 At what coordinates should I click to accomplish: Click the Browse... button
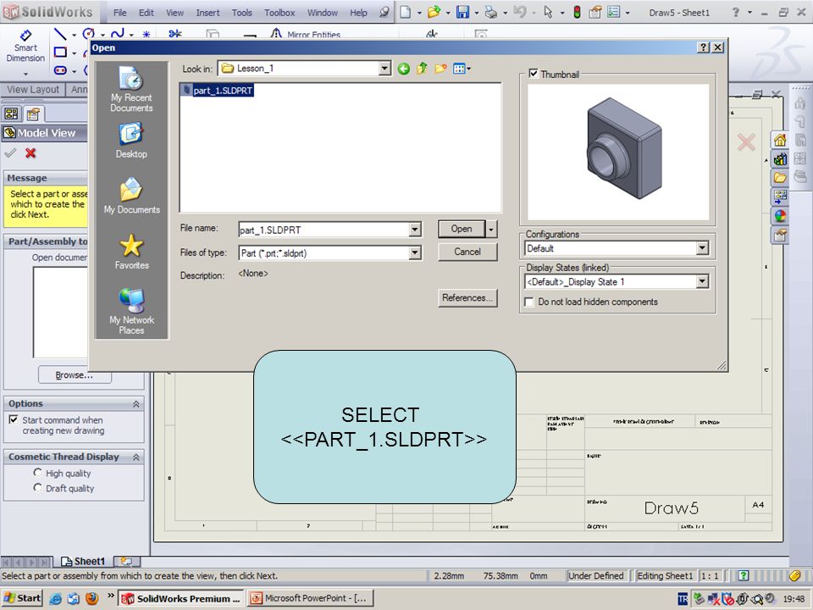point(75,374)
